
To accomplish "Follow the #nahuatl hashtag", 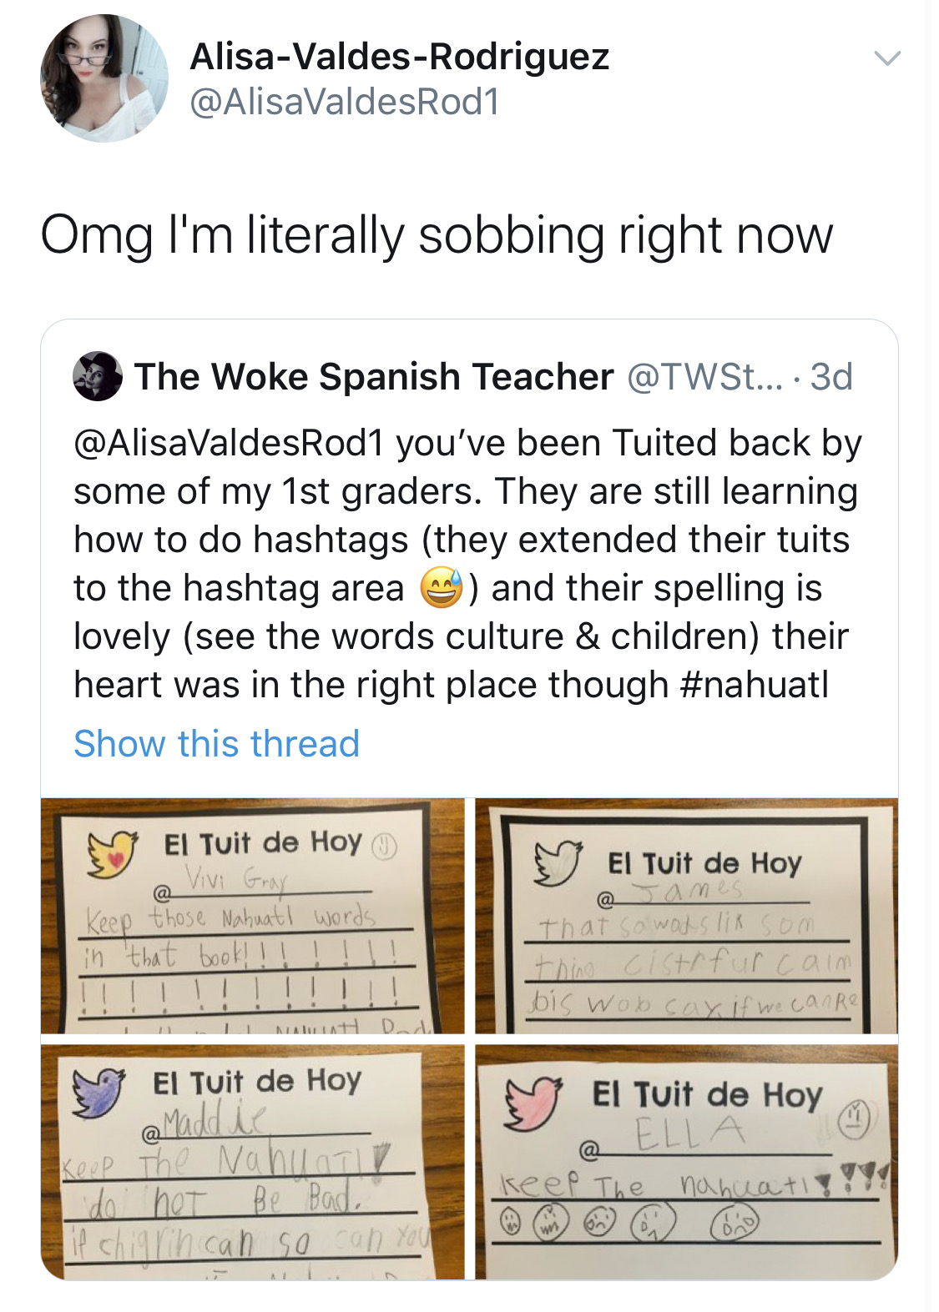I will point(755,685).
